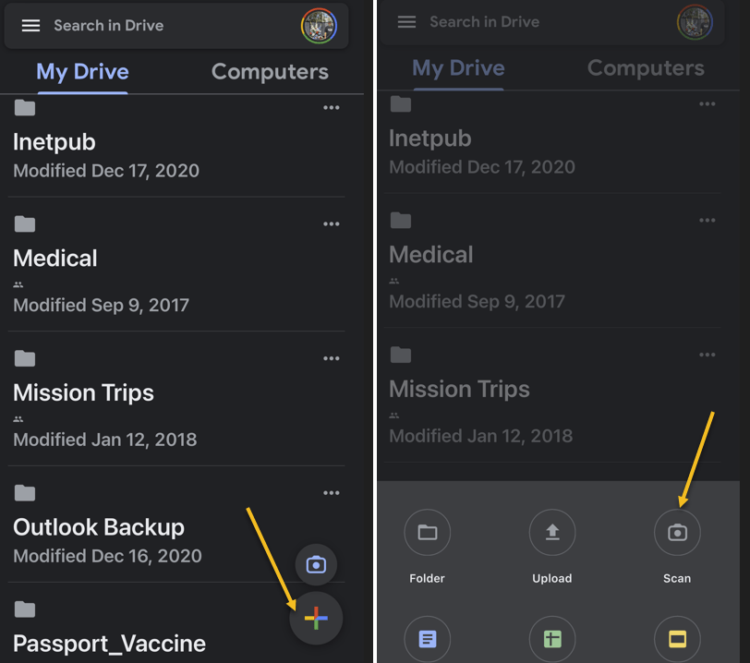Open the undimmed Mission Trips folder
This screenshot has height=663, width=750.
pos(83,392)
